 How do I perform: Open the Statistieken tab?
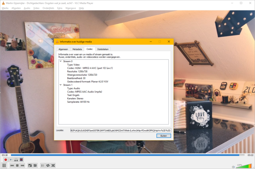coord(103,49)
